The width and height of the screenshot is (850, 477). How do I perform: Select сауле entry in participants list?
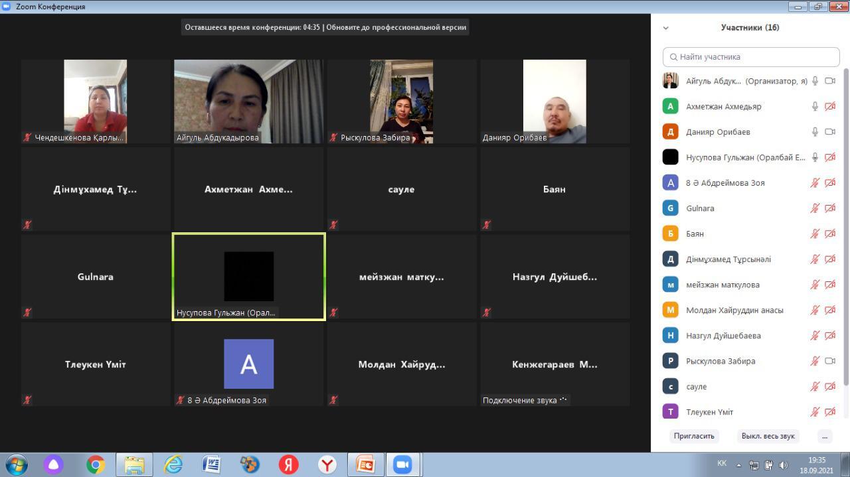tap(696, 387)
